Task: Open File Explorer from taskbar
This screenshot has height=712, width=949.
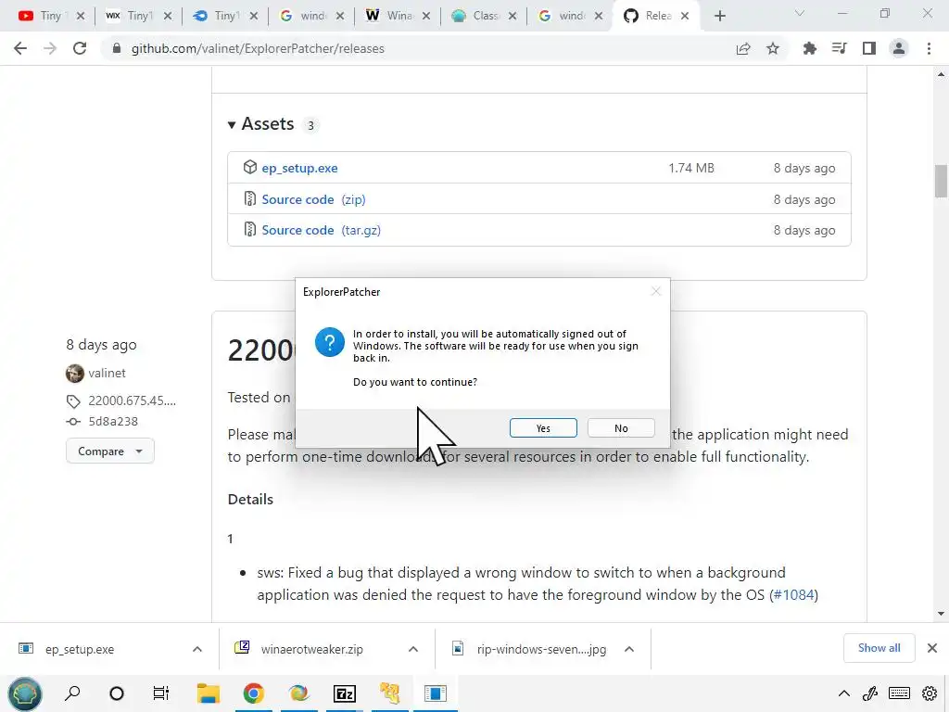Action: click(209, 693)
